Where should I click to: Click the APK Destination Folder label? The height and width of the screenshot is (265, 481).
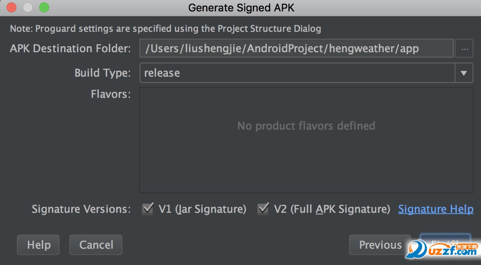(x=70, y=49)
